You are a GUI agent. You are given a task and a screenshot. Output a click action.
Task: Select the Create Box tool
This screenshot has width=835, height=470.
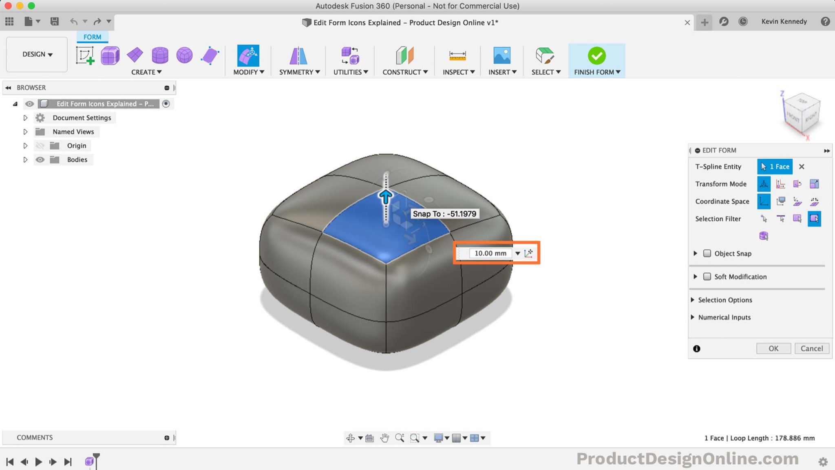click(109, 55)
